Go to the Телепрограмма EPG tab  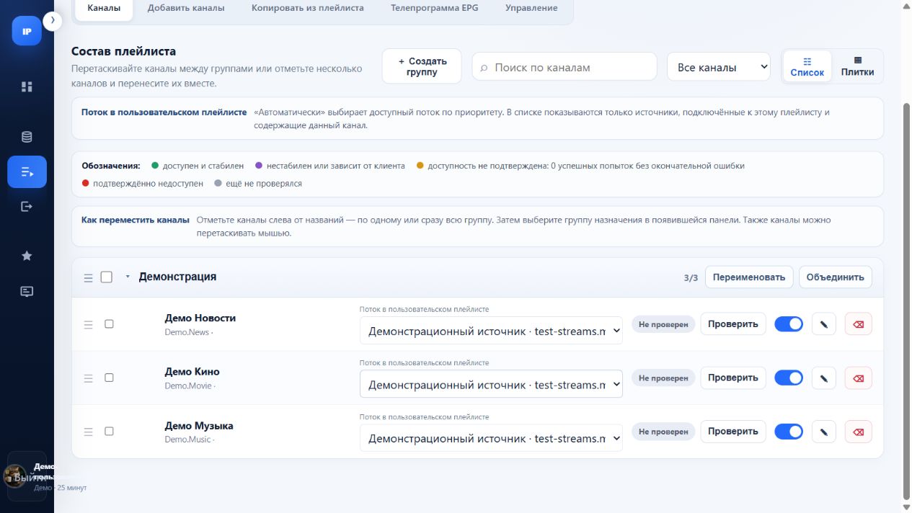click(434, 8)
